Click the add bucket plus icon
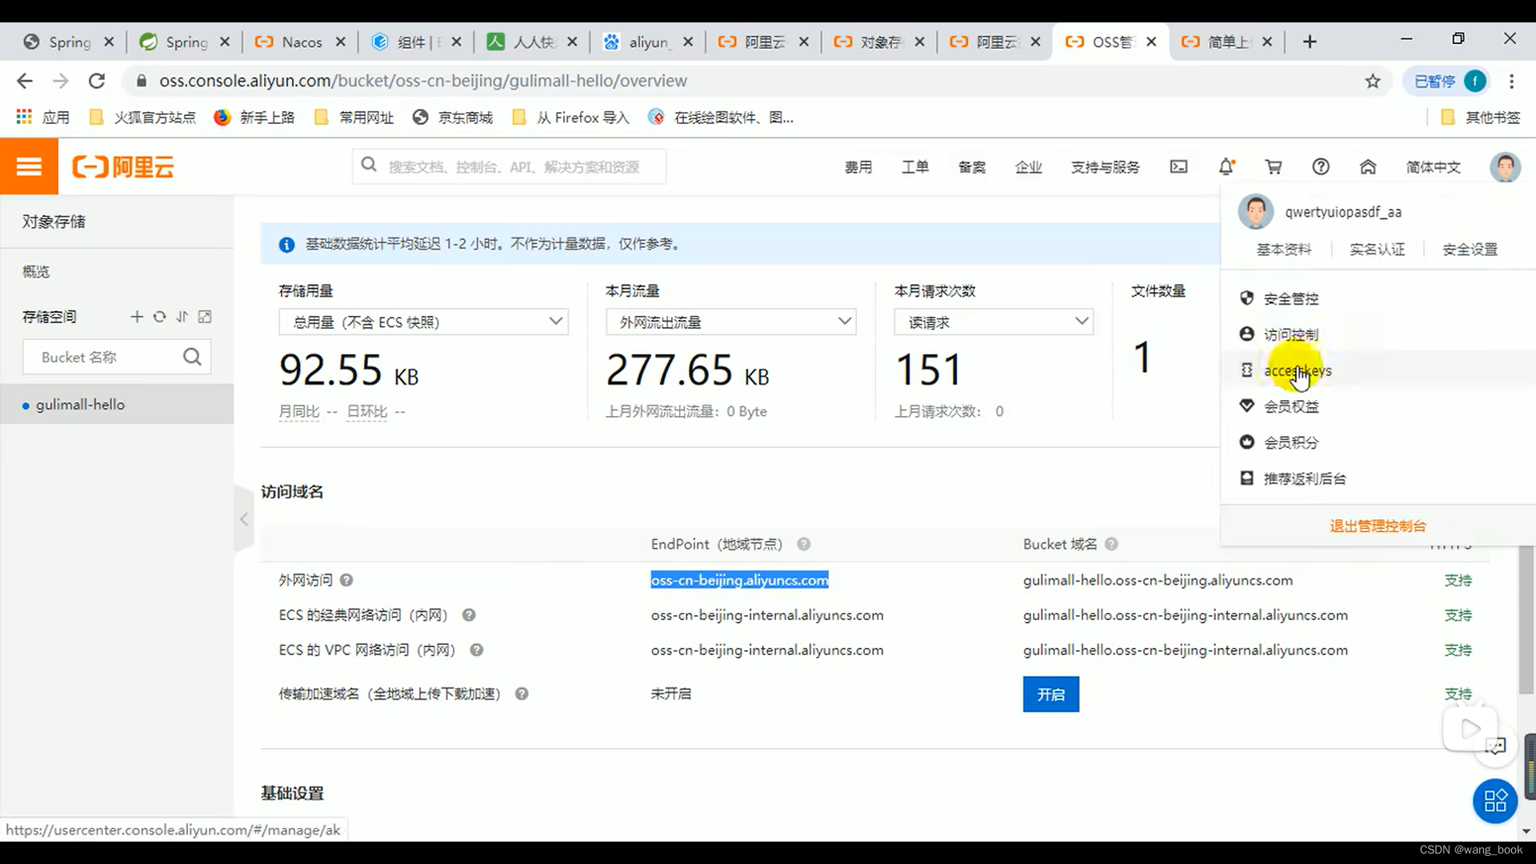 pos(137,317)
